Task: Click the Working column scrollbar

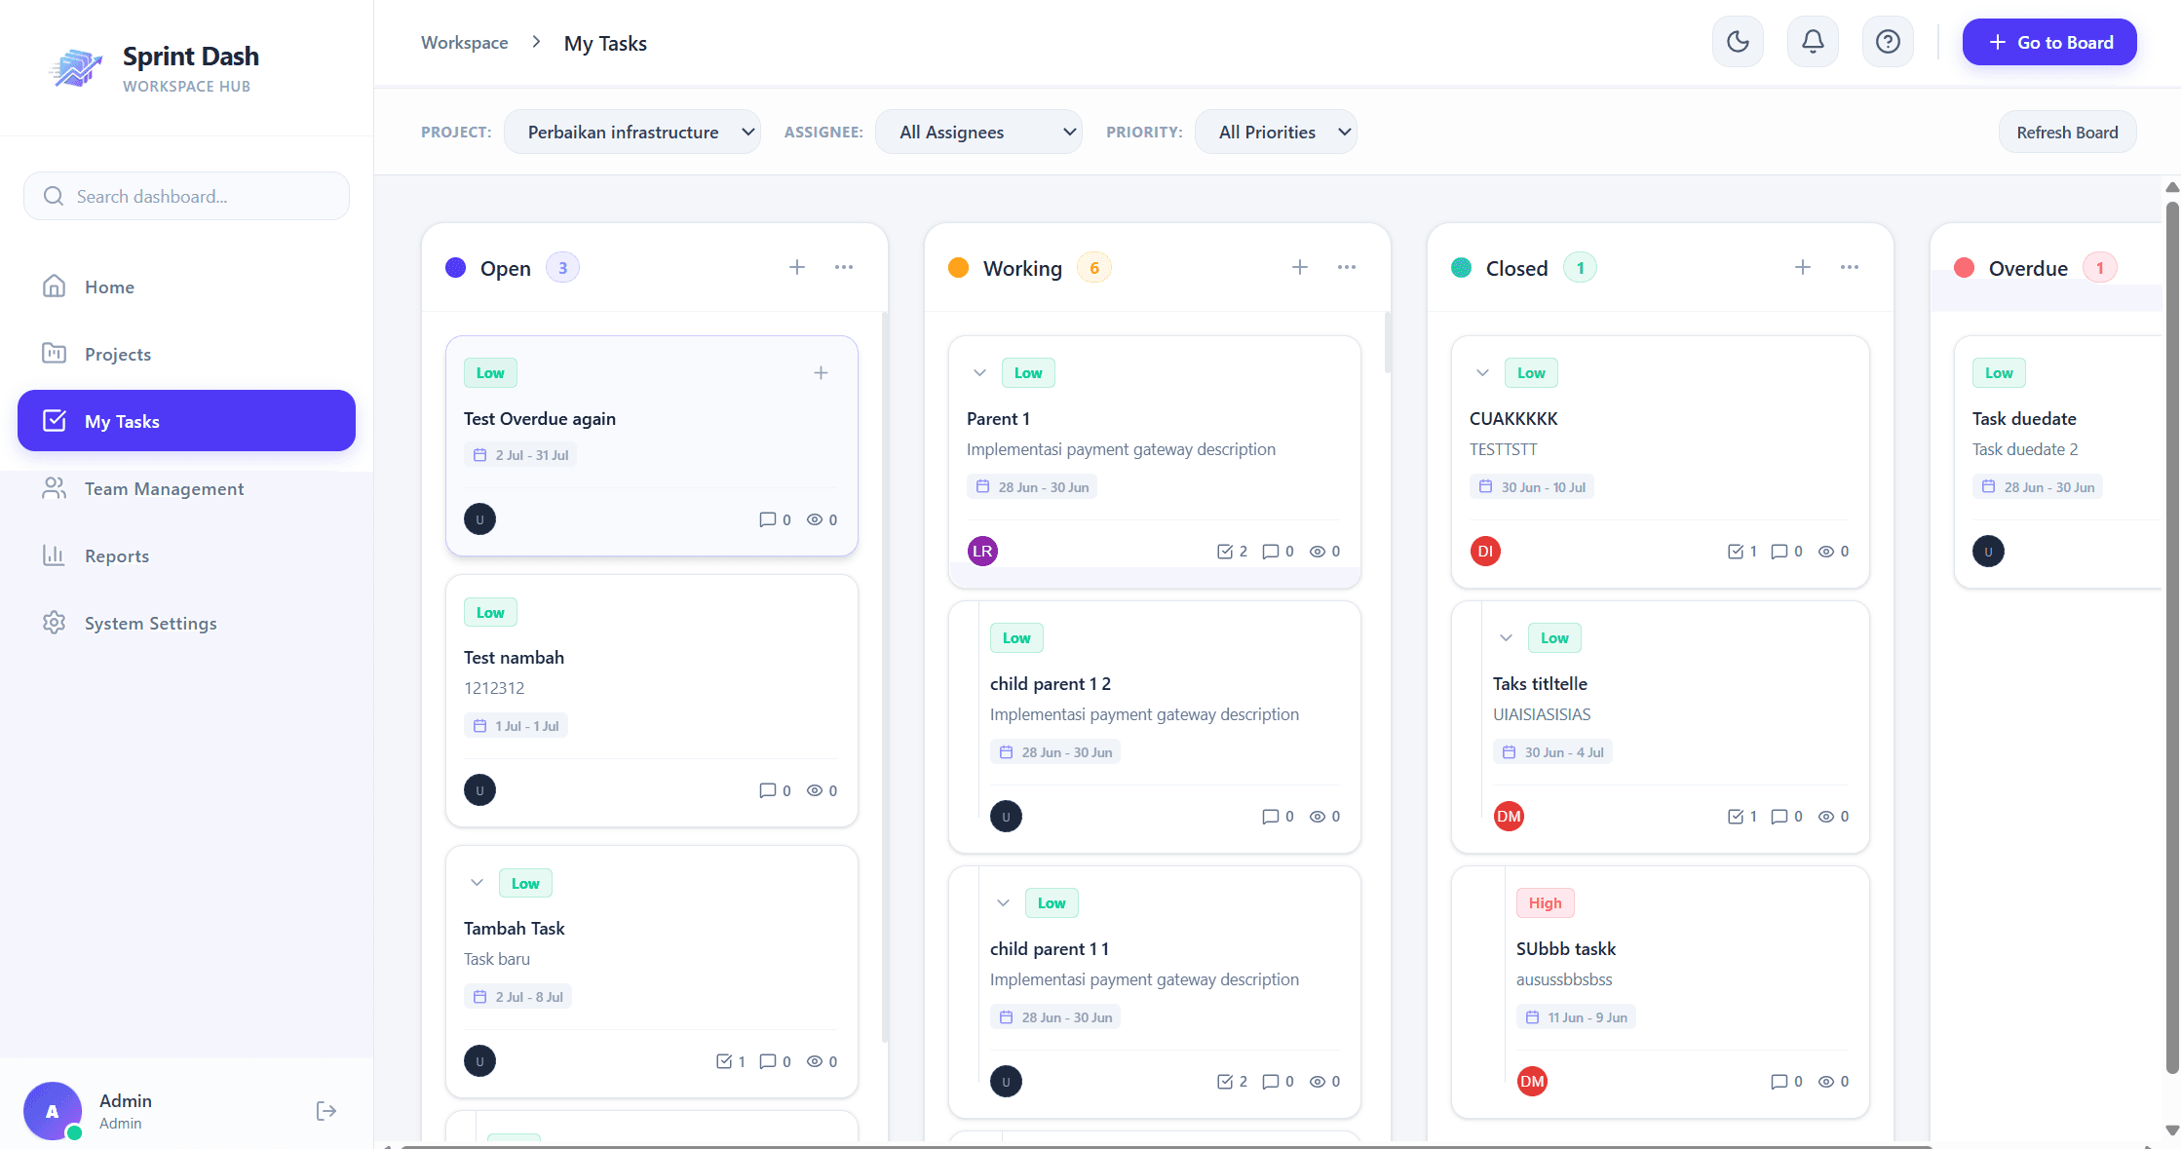Action: (1388, 342)
